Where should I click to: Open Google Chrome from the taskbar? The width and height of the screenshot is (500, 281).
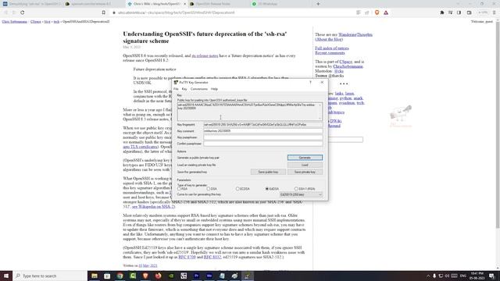tap(120, 276)
